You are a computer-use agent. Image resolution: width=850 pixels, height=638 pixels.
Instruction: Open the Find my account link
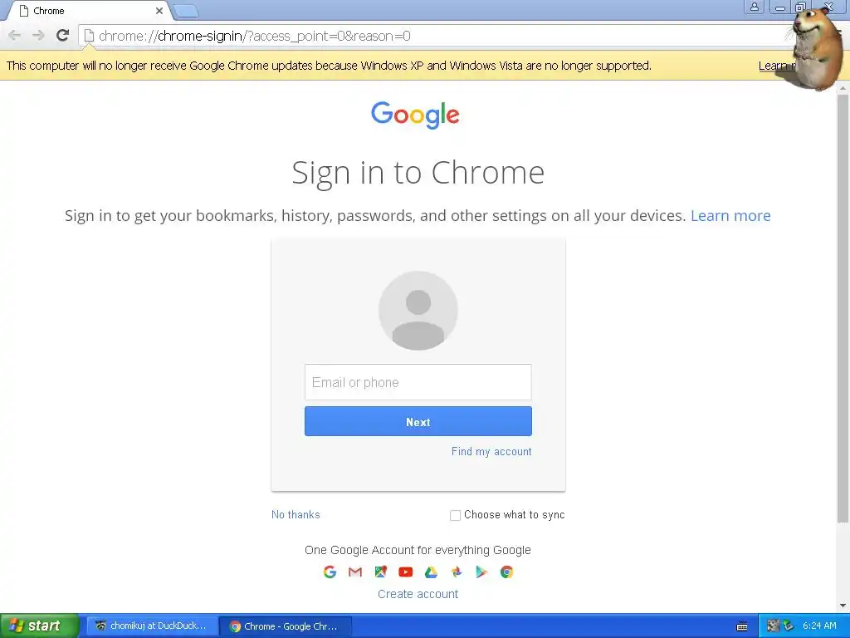[491, 451]
